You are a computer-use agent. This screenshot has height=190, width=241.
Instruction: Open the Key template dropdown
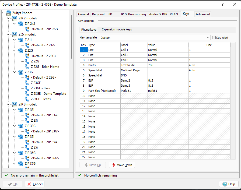coord(208,38)
